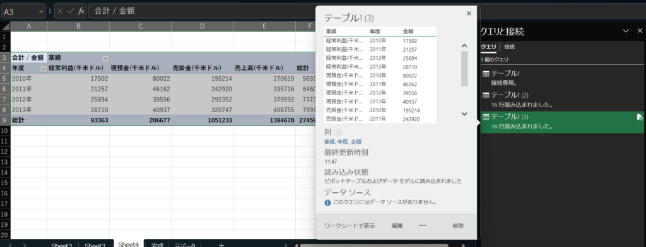Image resolution: width=646 pixels, height=247 pixels.
Task: Click the preview popup vertical scrollbar thumb
Action: point(464,69)
